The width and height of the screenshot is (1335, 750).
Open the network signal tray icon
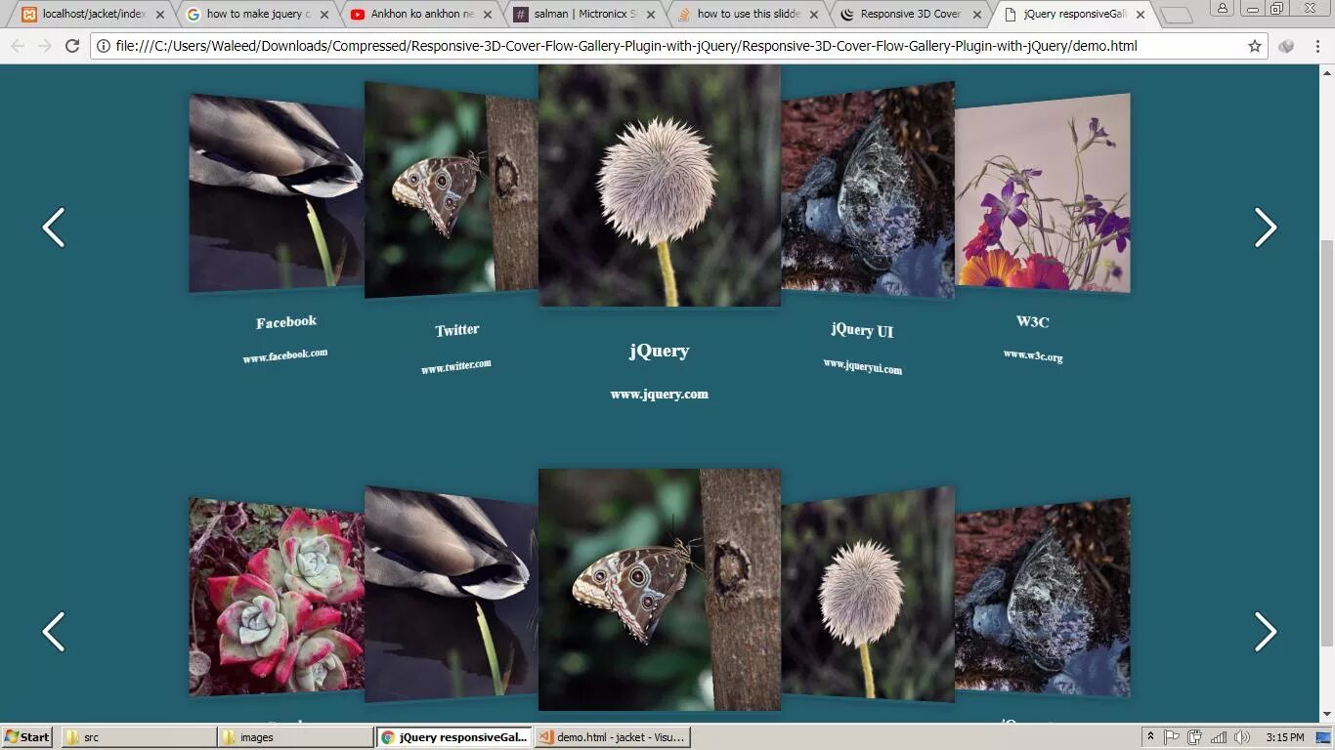(1219, 737)
